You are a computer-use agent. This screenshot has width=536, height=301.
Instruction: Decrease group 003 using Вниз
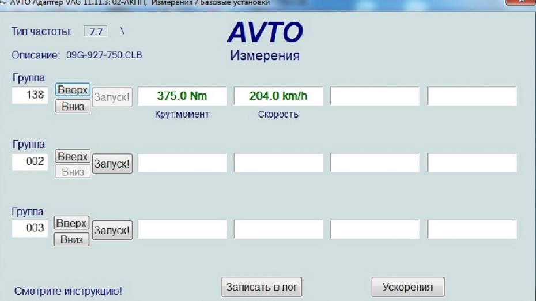tap(71, 239)
